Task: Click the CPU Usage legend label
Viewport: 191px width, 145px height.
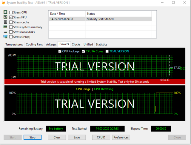Action: coord(84,89)
